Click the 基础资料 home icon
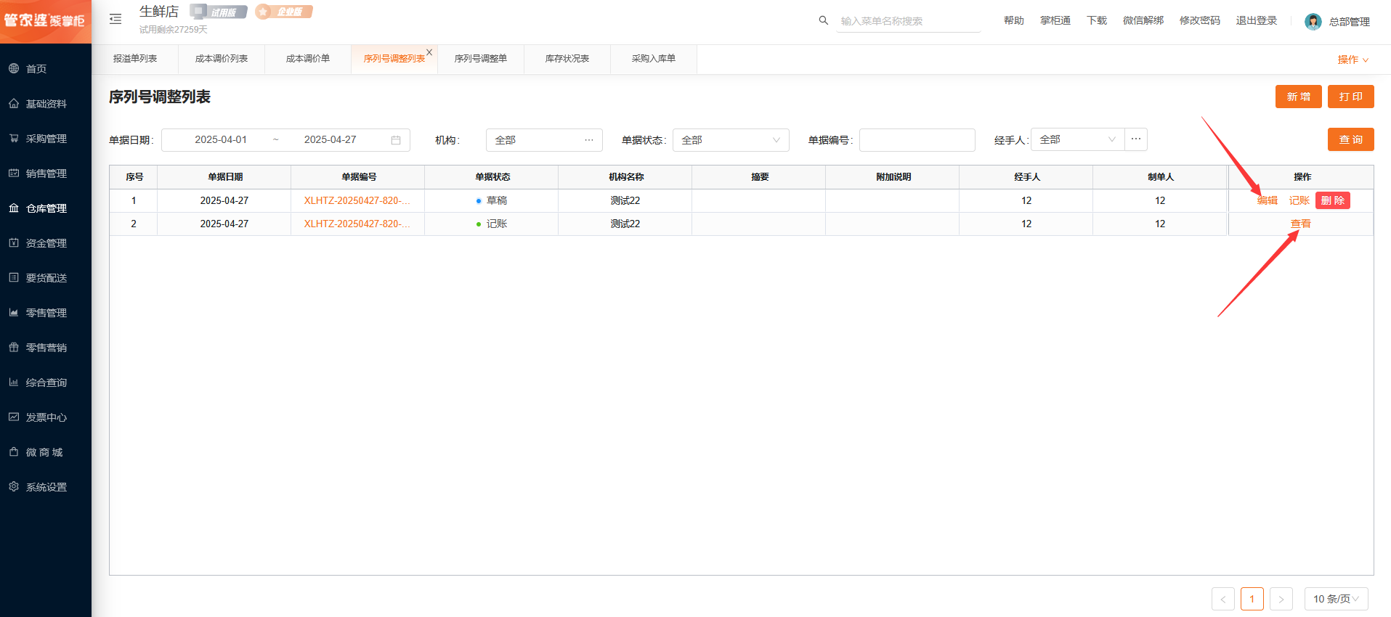1391x617 pixels. click(x=14, y=103)
